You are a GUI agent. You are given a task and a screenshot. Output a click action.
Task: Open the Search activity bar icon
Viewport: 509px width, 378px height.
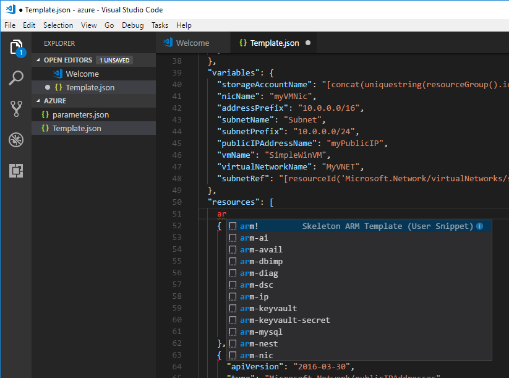tap(16, 78)
